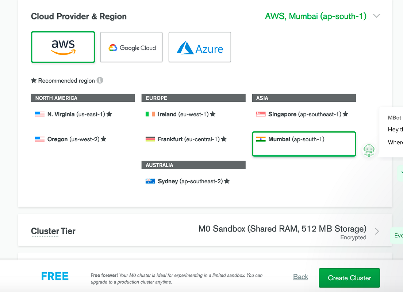
Task: Choose the Azure cloud provider logo
Action: pos(199,47)
